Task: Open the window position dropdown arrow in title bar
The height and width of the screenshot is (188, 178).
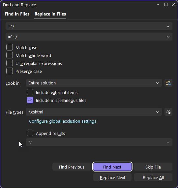Action: click(158, 5)
